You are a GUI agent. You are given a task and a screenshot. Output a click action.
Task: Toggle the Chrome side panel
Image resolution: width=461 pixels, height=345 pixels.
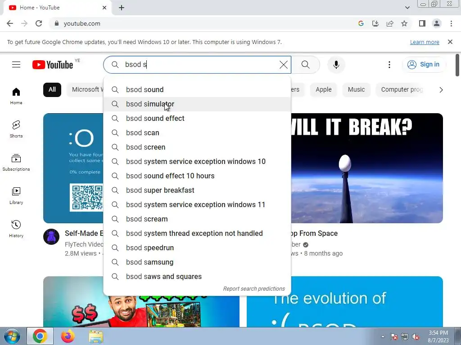point(422,23)
